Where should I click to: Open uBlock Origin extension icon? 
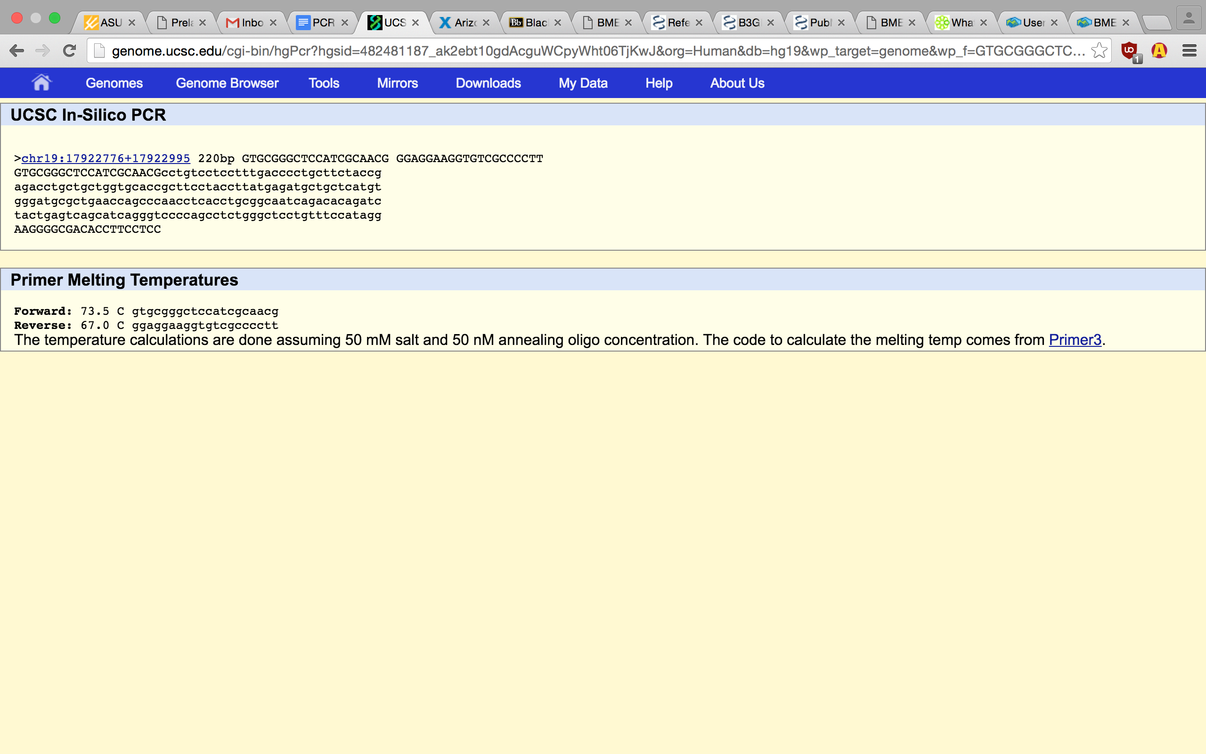coord(1129,51)
